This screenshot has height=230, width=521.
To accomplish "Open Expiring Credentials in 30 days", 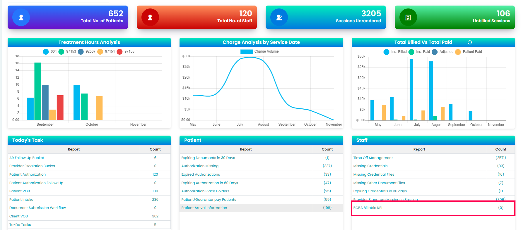I will (x=380, y=191).
